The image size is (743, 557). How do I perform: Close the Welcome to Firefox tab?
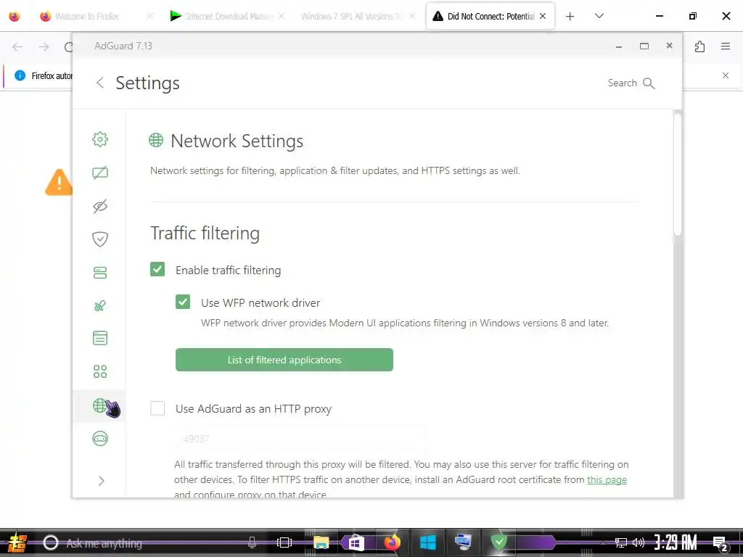[150, 16]
